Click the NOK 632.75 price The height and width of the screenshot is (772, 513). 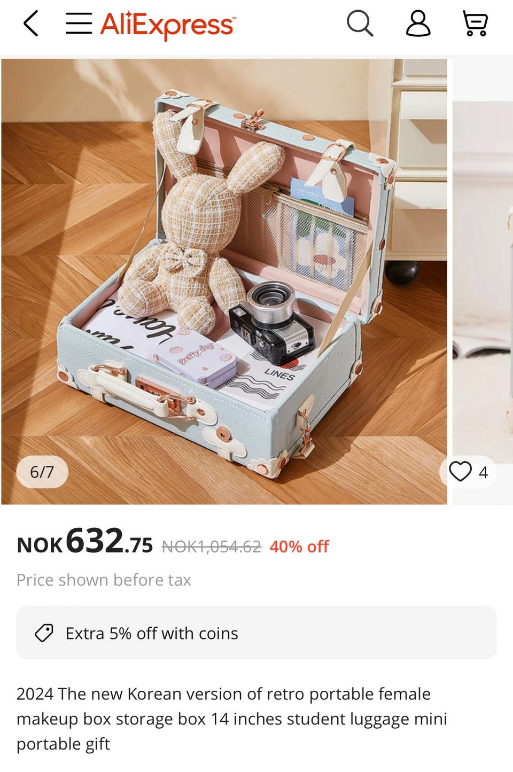[85, 542]
